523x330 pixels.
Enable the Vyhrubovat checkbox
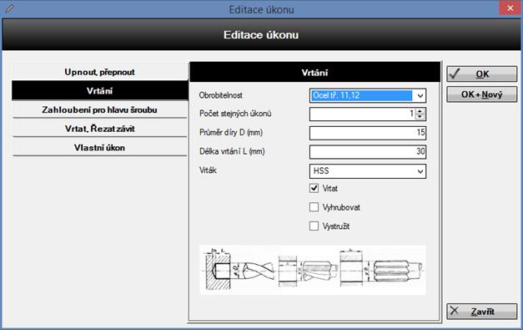pos(314,207)
